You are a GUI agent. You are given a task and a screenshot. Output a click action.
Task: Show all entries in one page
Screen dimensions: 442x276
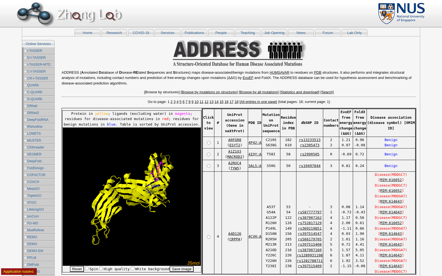coord(258,102)
